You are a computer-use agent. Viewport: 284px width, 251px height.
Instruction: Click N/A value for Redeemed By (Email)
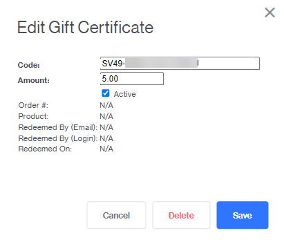point(106,127)
